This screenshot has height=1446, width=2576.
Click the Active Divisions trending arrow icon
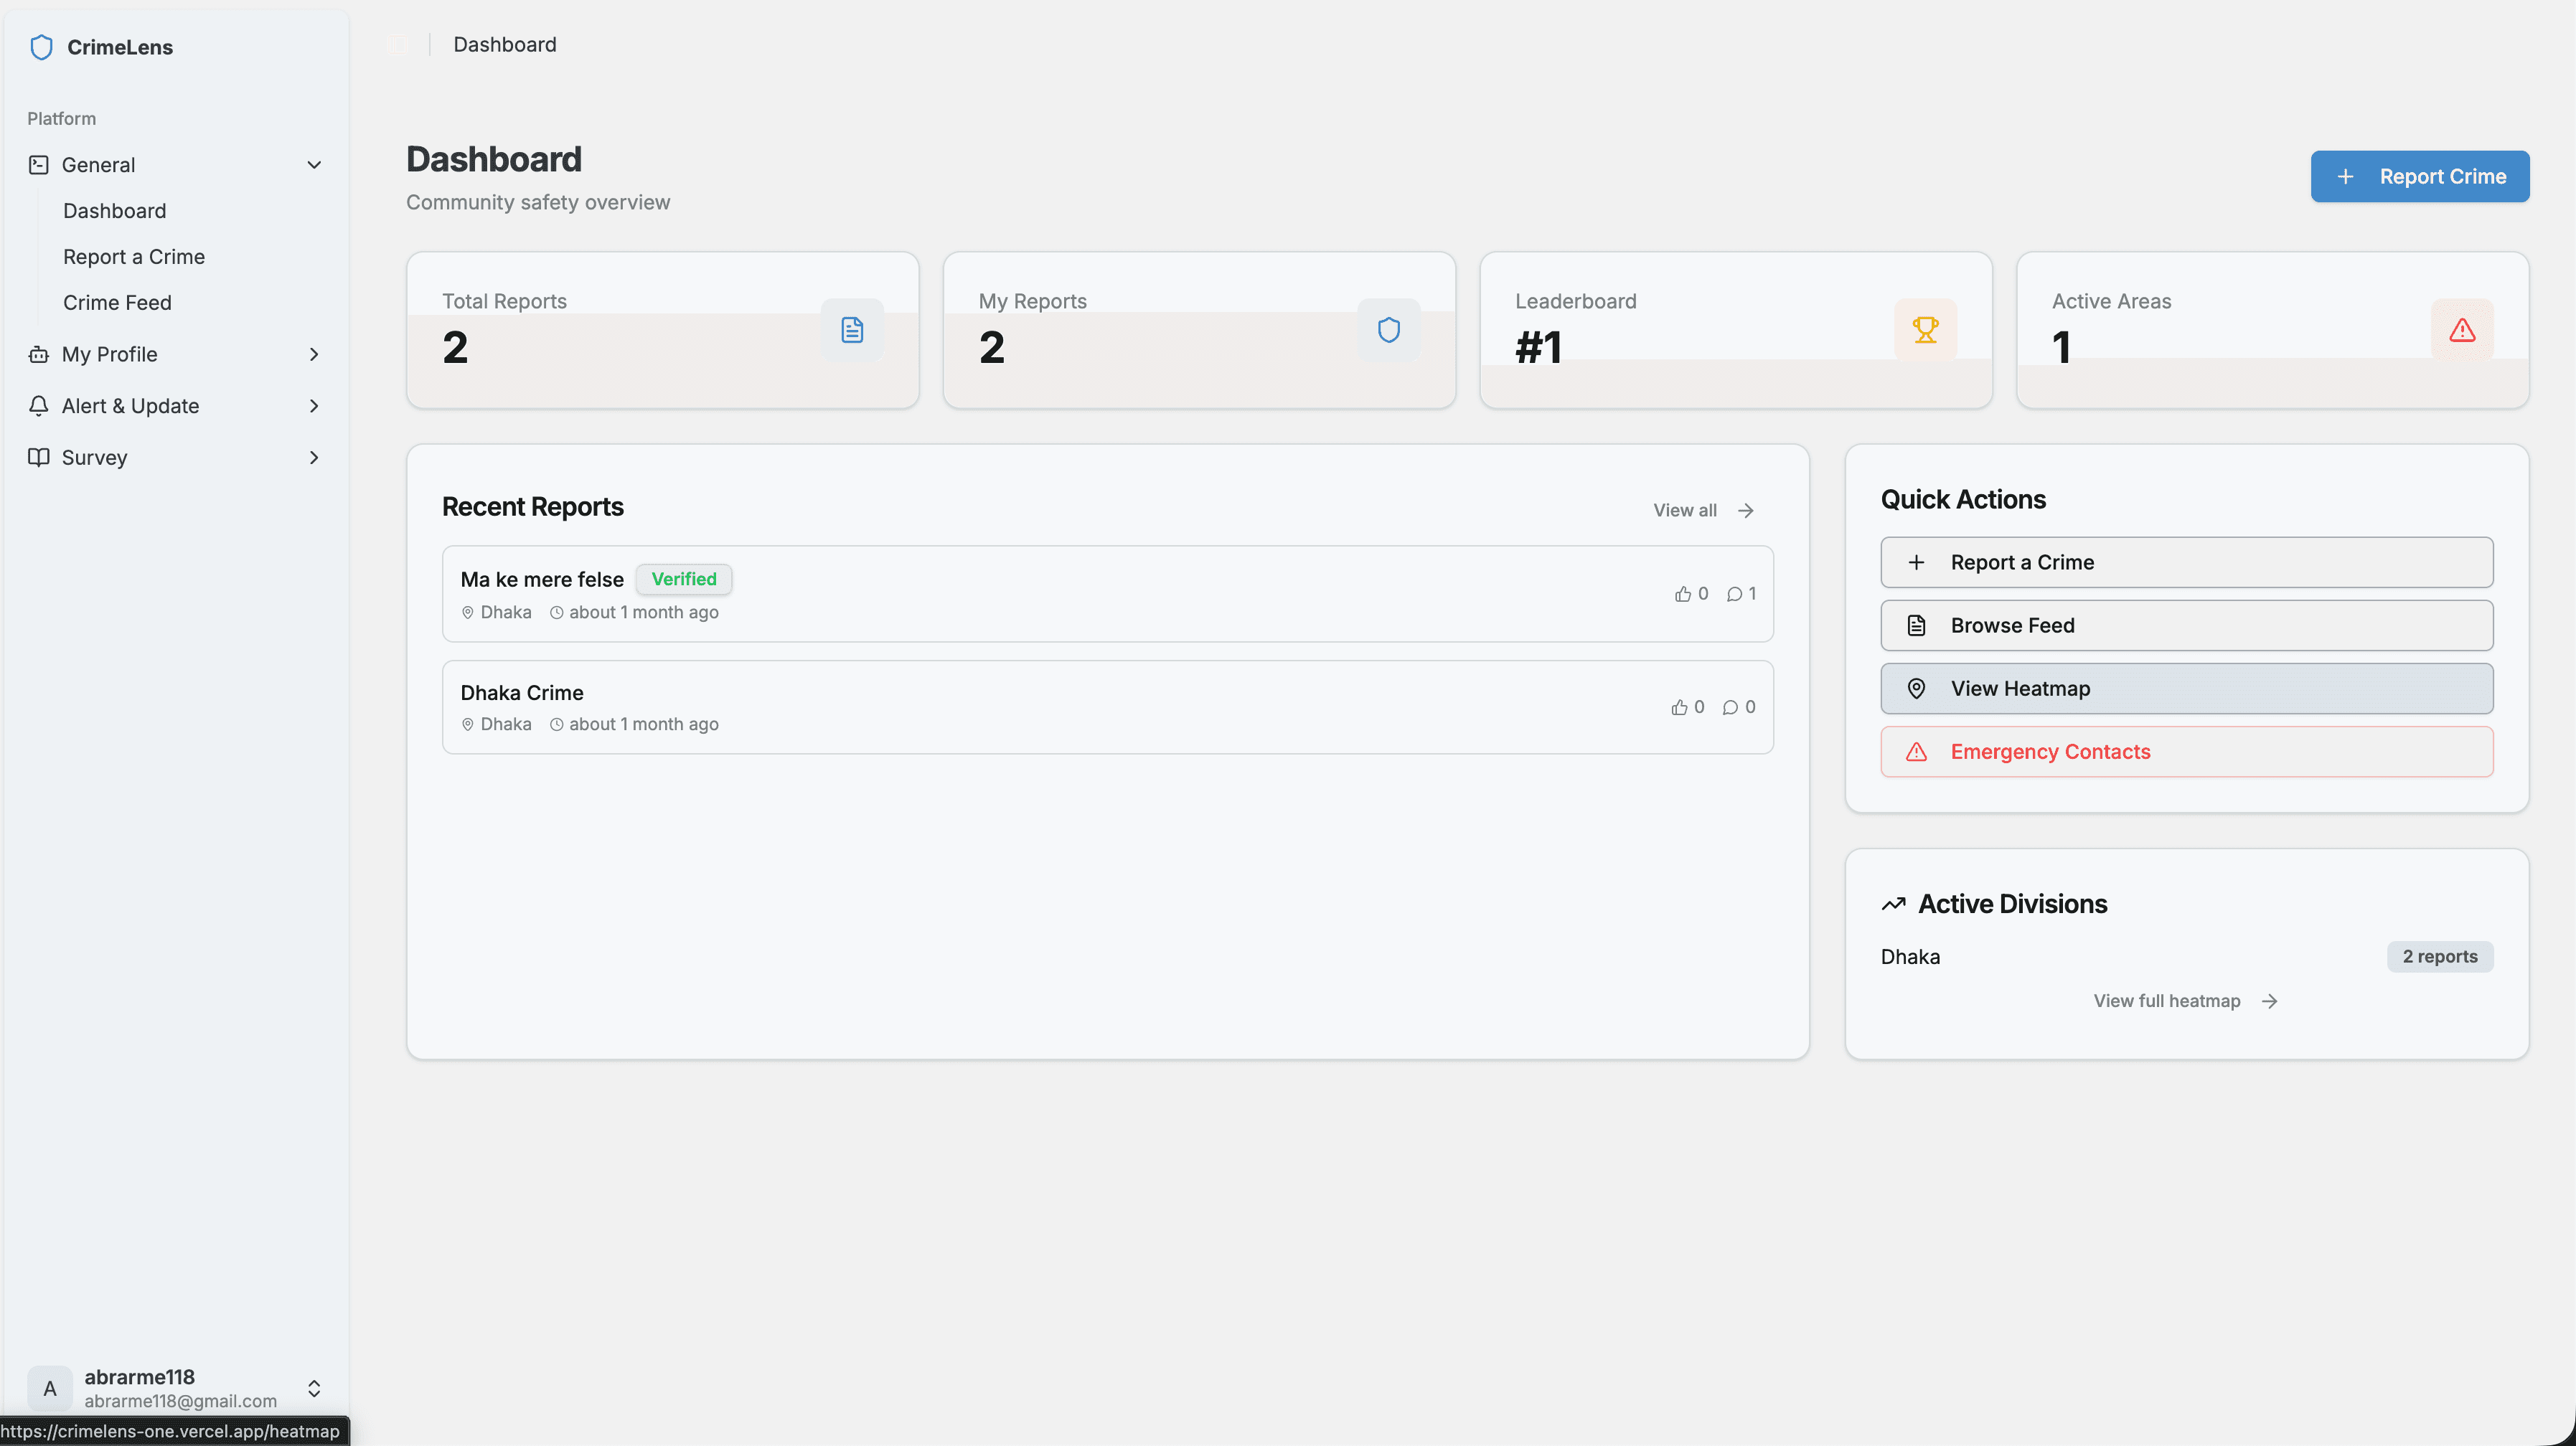(1893, 904)
